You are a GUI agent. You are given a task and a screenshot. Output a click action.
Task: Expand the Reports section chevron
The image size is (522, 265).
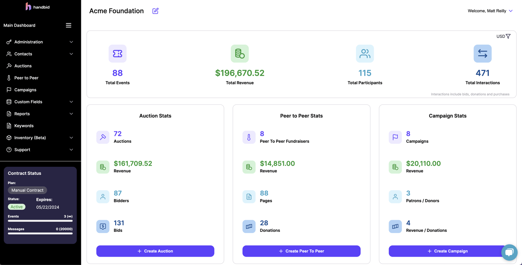coord(71,114)
